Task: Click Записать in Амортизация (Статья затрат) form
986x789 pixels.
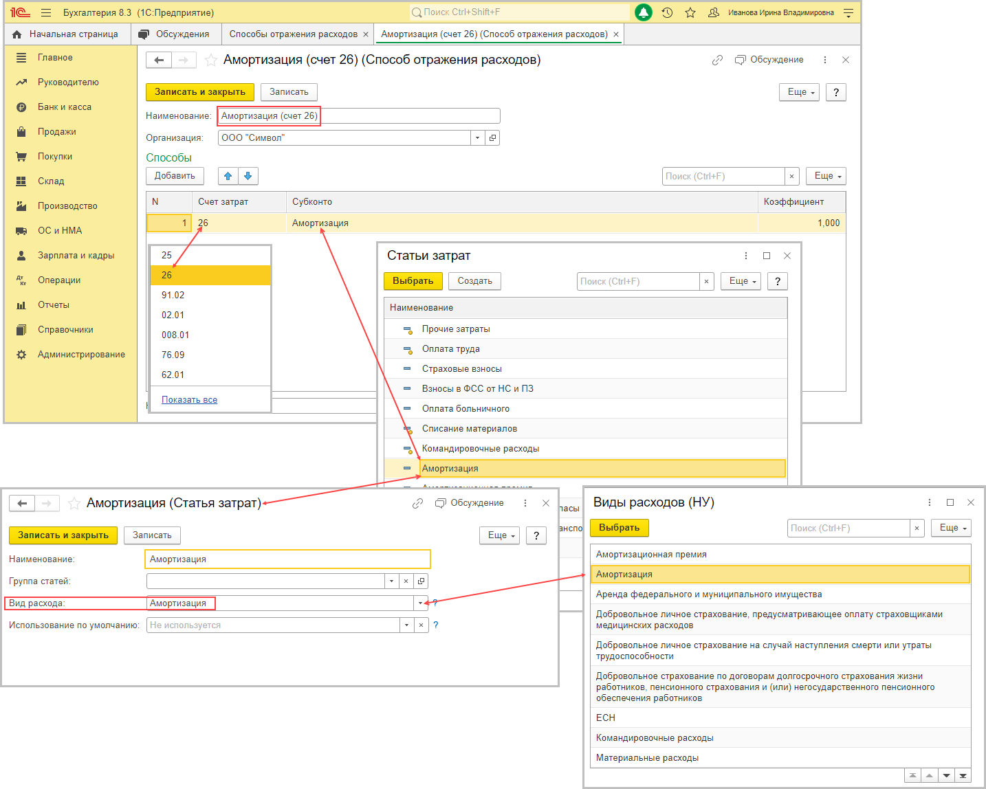Action: pos(152,535)
